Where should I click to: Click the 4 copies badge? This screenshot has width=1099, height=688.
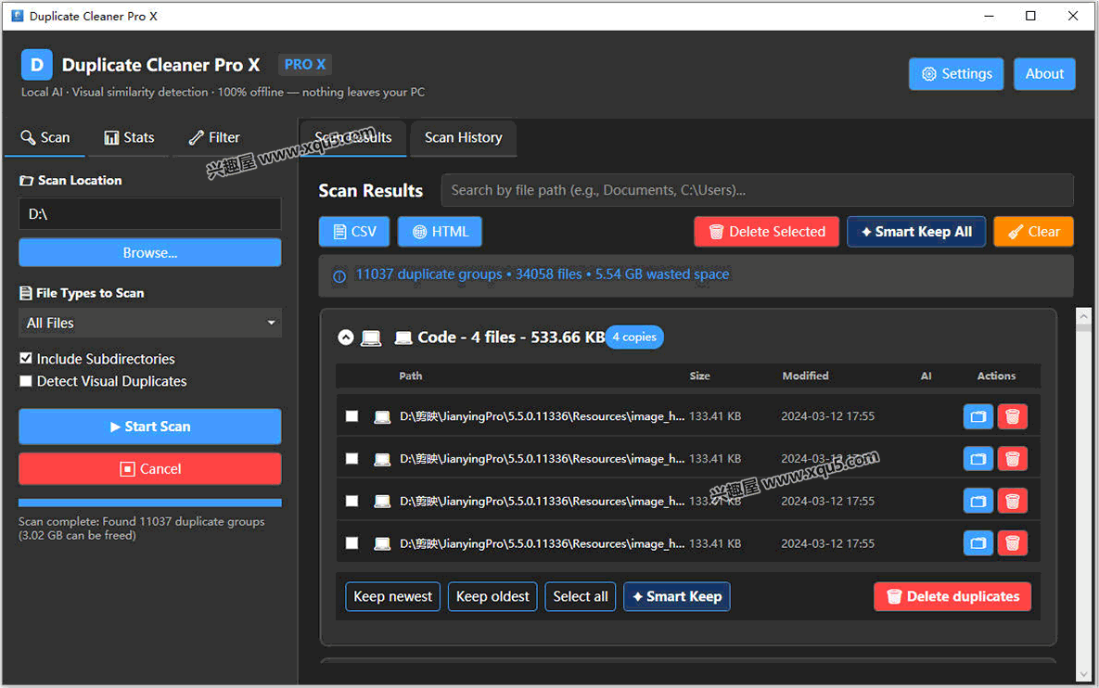(x=634, y=337)
